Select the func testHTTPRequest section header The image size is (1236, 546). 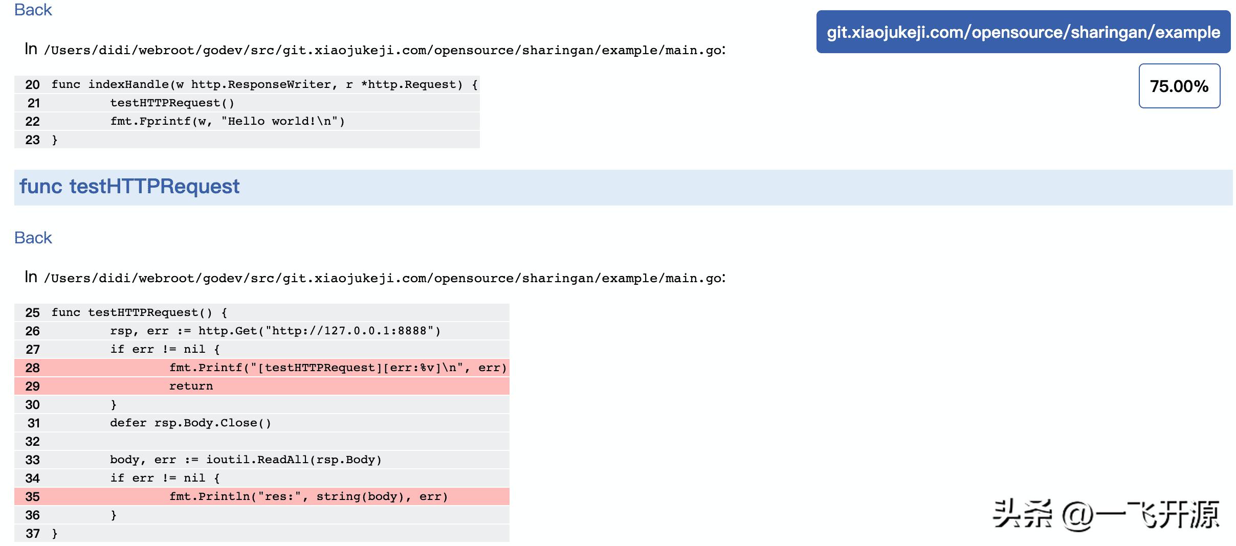[129, 186]
